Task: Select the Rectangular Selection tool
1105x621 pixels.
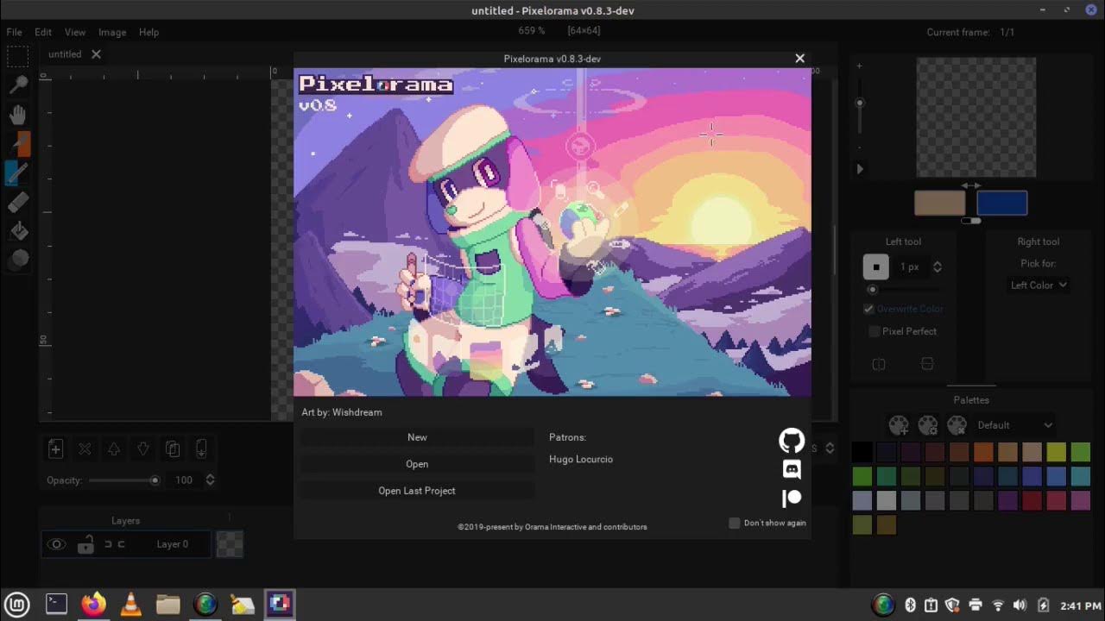Action: tap(17, 57)
